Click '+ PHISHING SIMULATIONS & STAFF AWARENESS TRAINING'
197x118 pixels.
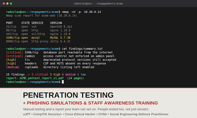[90, 103]
